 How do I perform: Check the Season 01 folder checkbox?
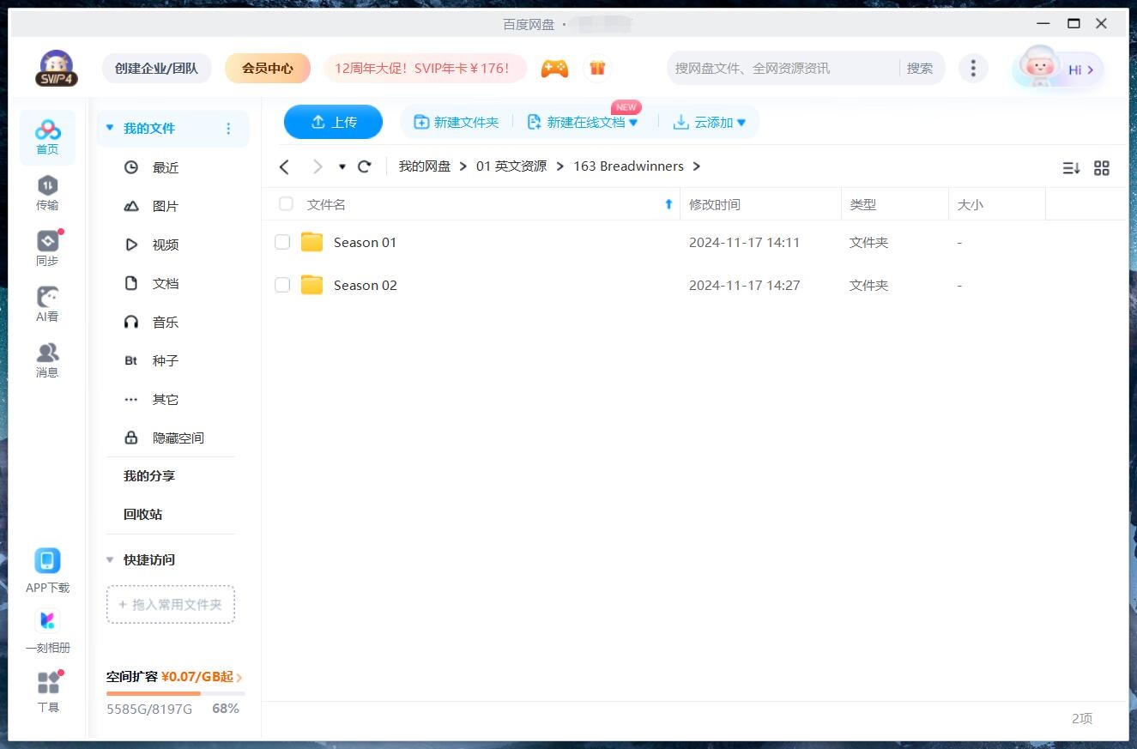coord(282,242)
